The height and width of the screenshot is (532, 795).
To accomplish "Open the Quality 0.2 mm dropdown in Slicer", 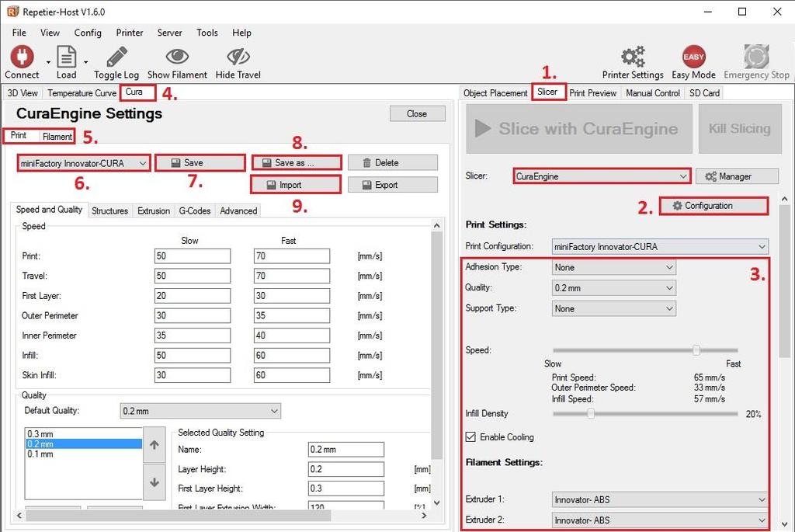I will (613, 288).
